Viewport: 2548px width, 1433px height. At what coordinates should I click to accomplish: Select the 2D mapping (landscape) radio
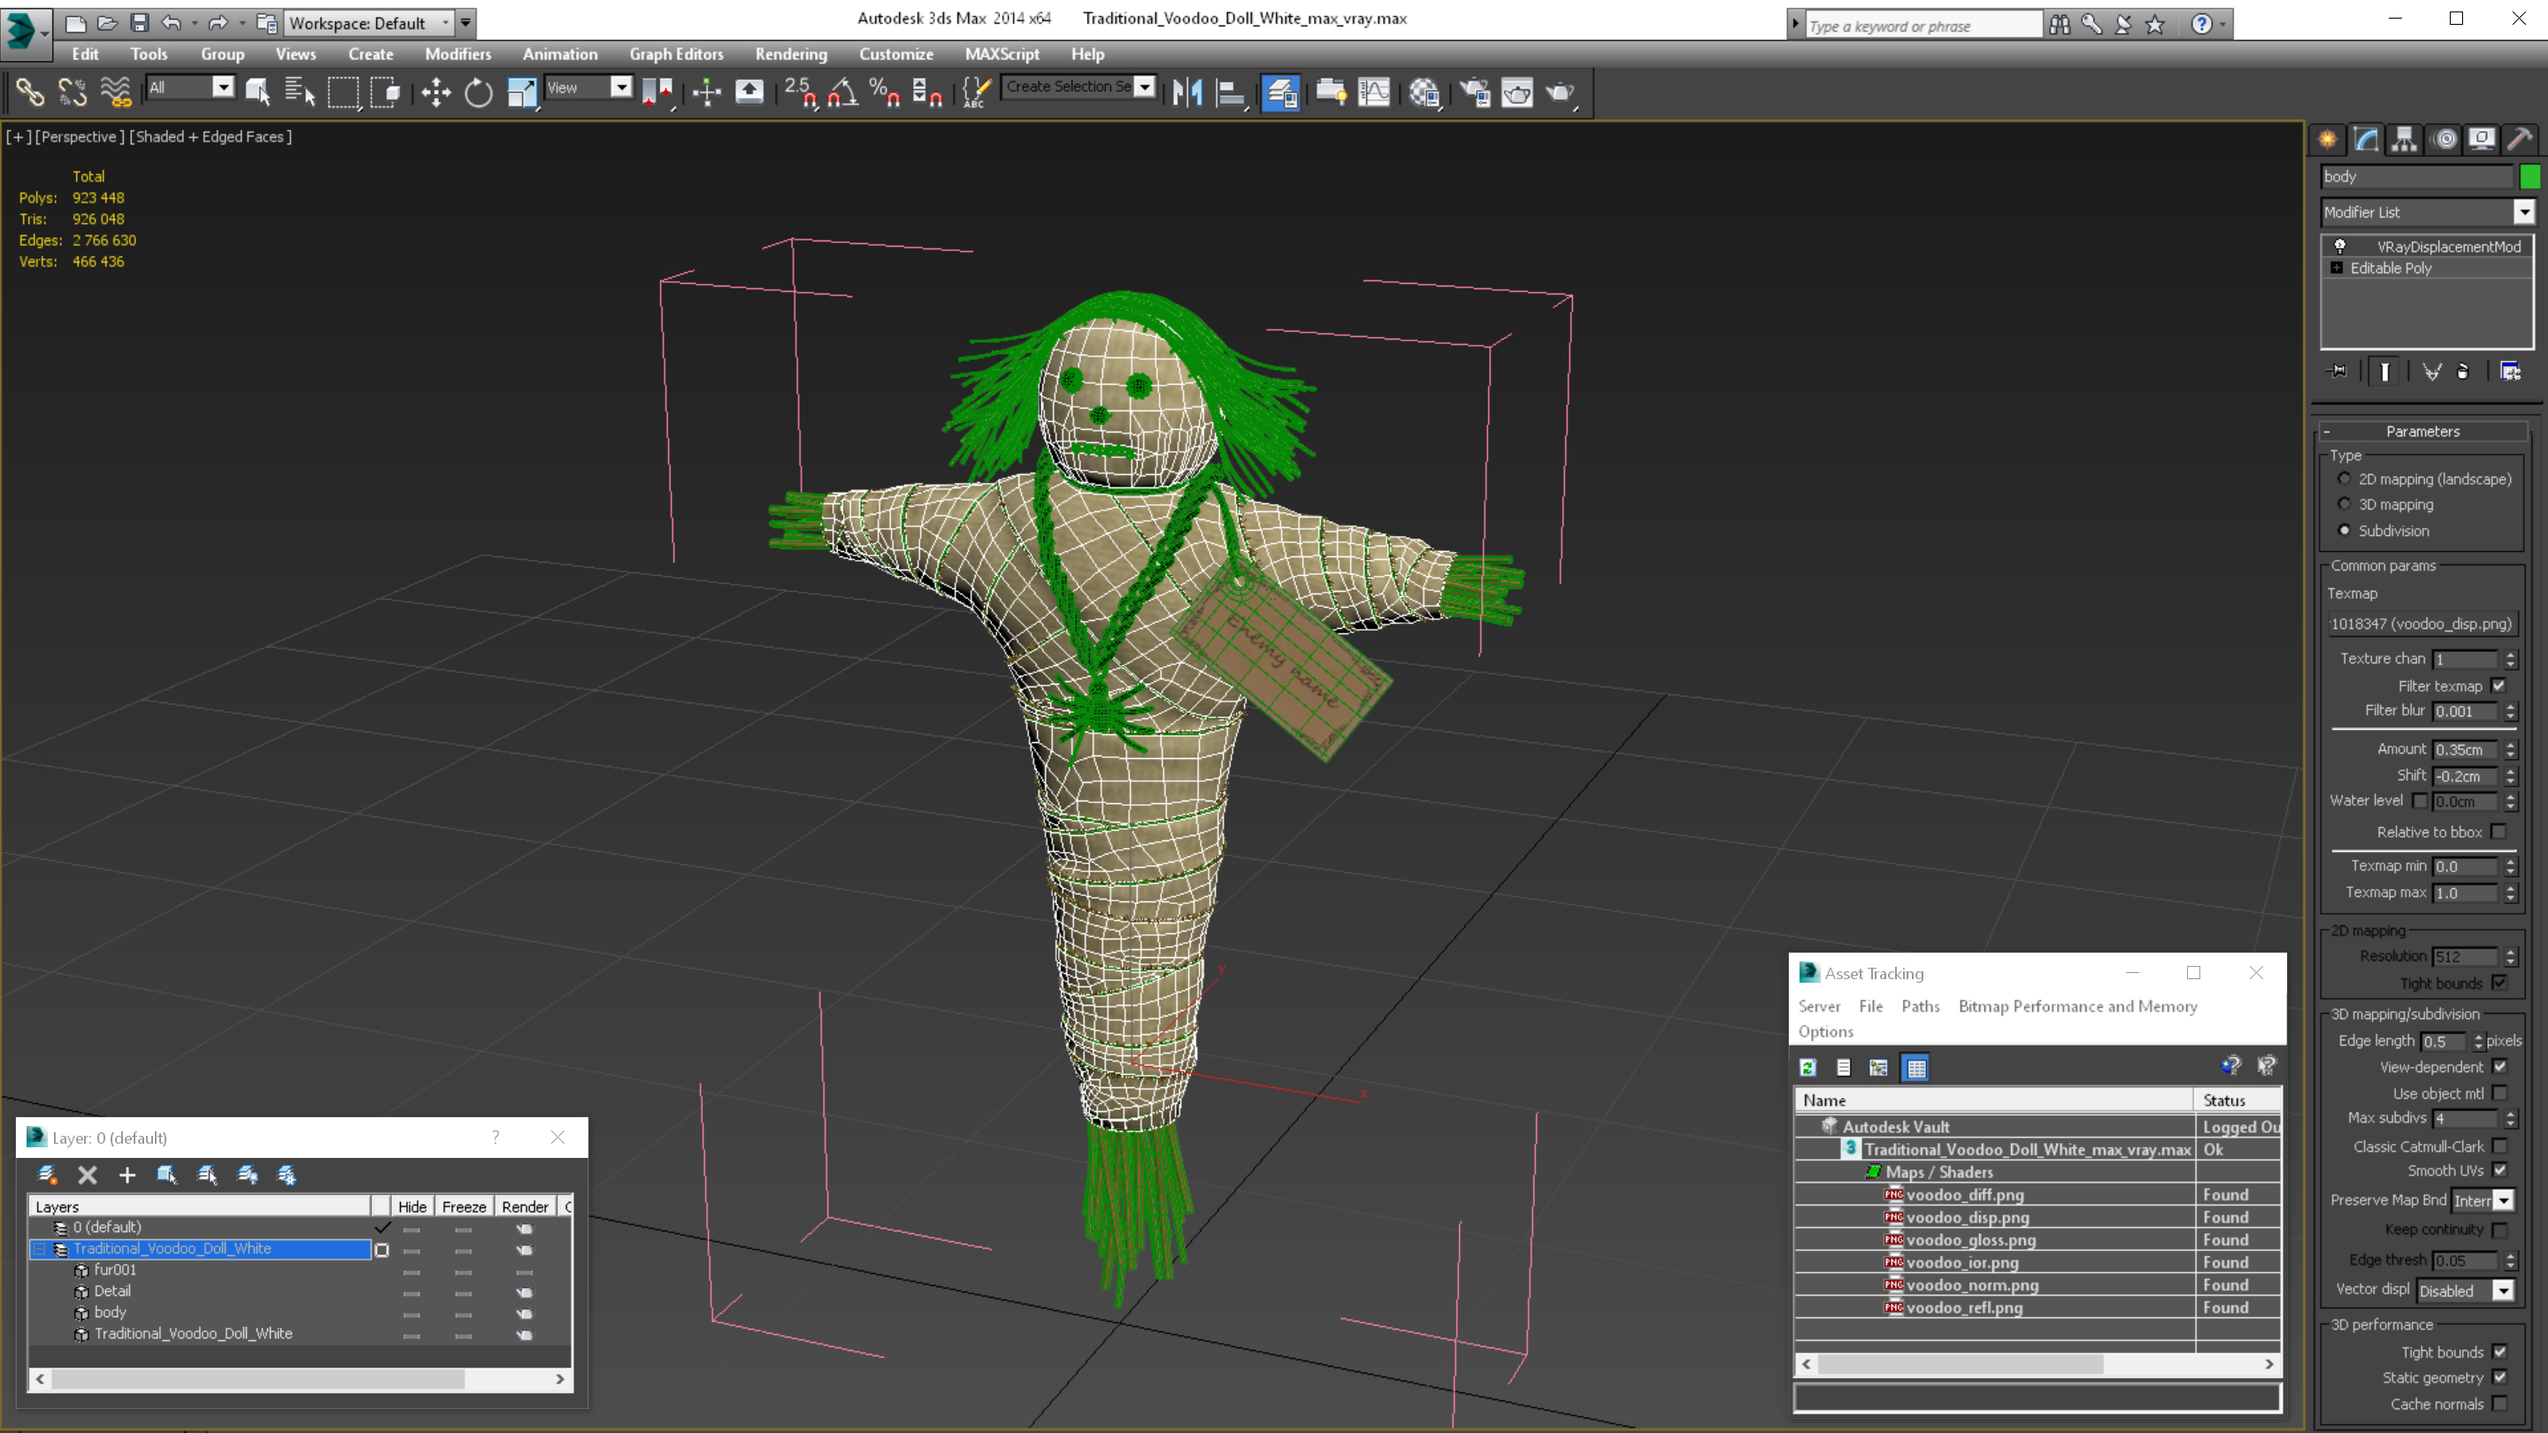2344,479
